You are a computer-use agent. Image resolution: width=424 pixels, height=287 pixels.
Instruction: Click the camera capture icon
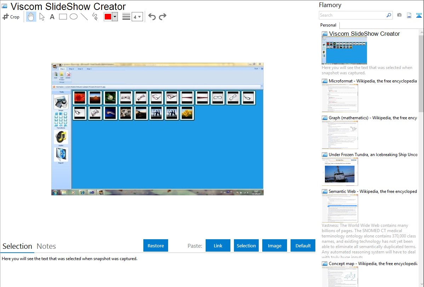click(399, 15)
